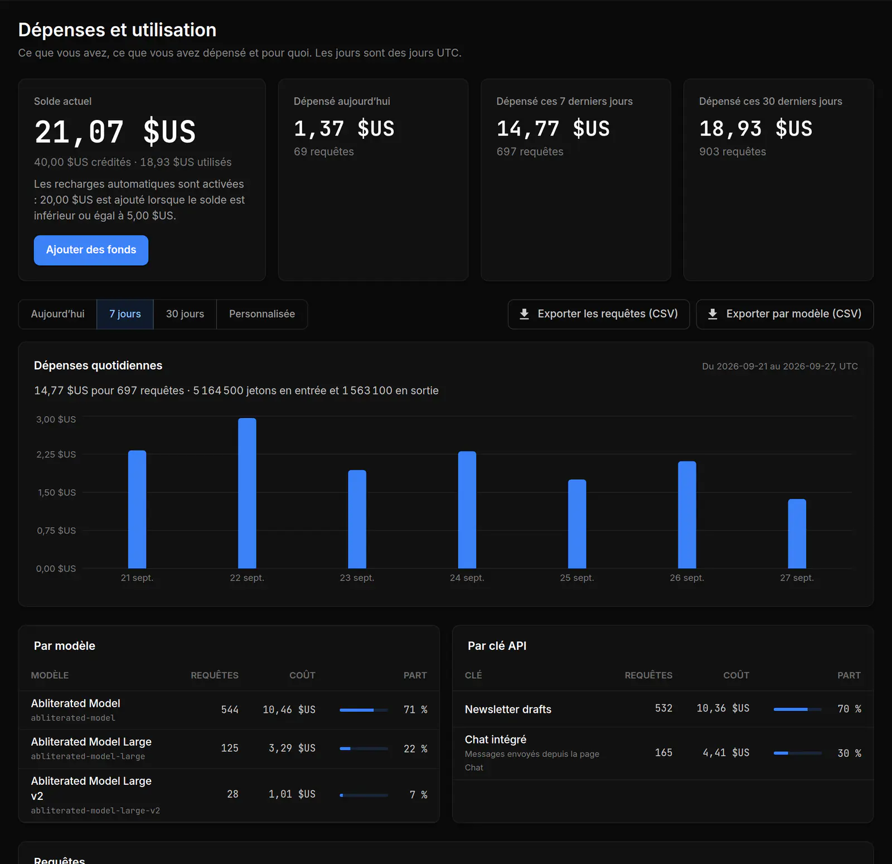Click the 4,41 $US cost value

click(726, 752)
